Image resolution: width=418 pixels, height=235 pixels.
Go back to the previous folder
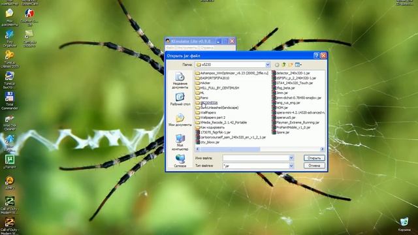tap(277, 65)
